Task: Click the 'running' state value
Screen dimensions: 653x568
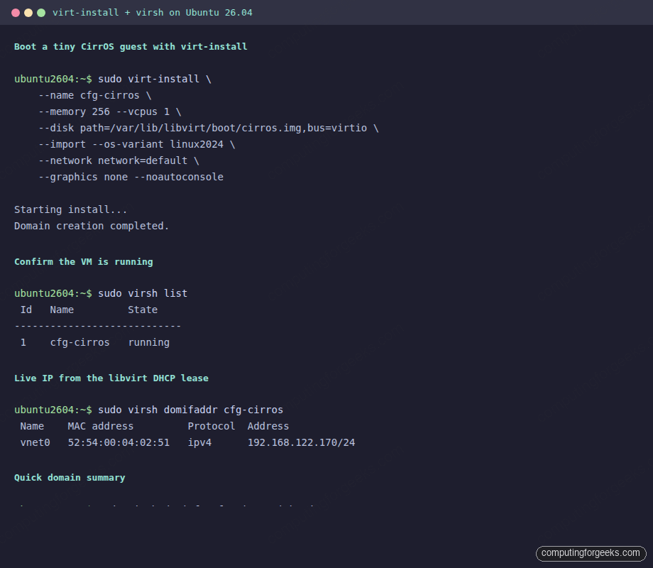Action: click(148, 342)
